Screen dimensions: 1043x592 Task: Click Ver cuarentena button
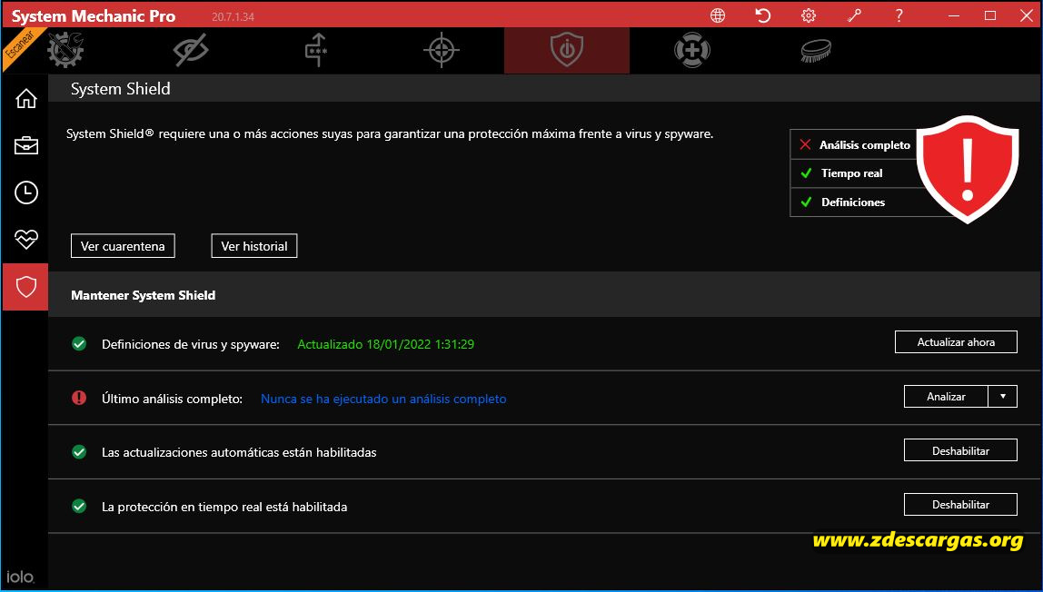click(x=123, y=246)
